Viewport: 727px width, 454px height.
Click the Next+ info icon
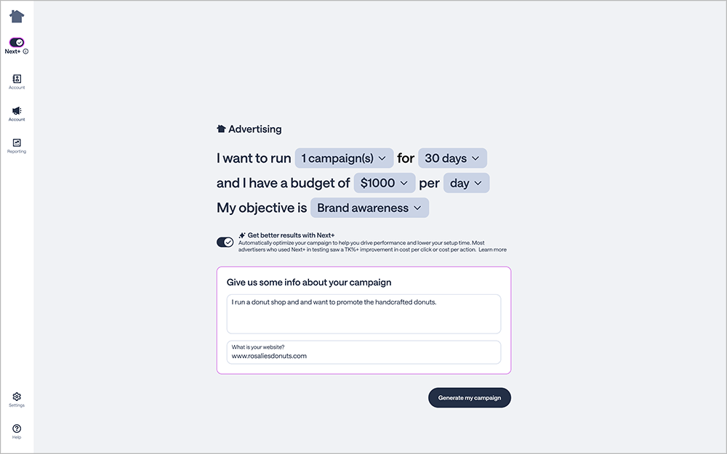26,52
